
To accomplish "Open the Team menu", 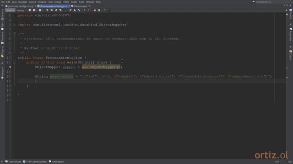I will (74, 2).
